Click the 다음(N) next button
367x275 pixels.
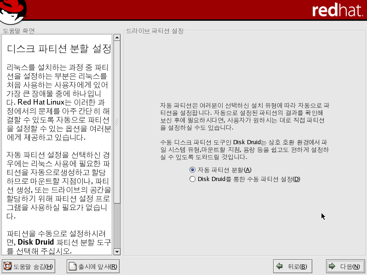click(x=345, y=266)
